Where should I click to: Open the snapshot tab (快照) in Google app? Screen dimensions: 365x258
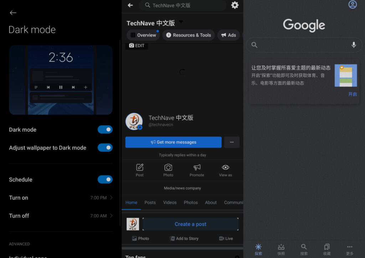[x=281, y=249]
